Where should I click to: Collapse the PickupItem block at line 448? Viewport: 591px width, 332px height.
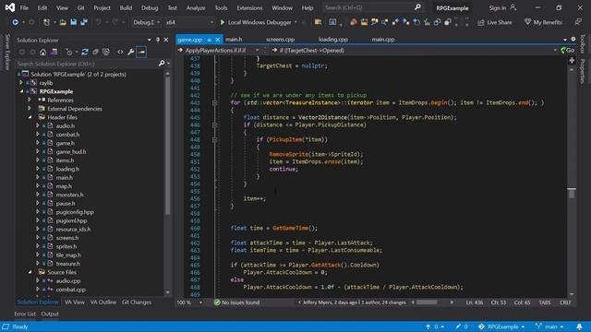[x=214, y=139]
